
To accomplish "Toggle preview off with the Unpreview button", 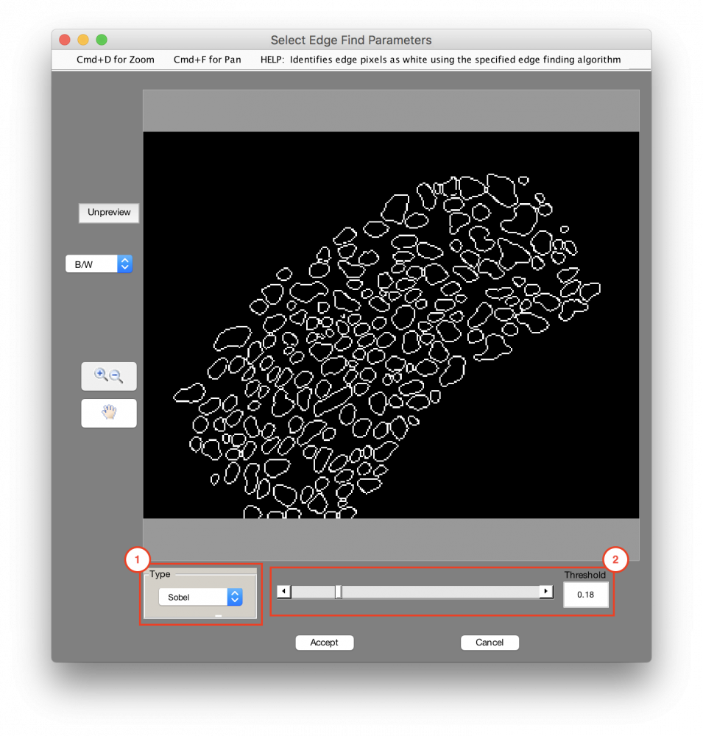I will tap(109, 213).
